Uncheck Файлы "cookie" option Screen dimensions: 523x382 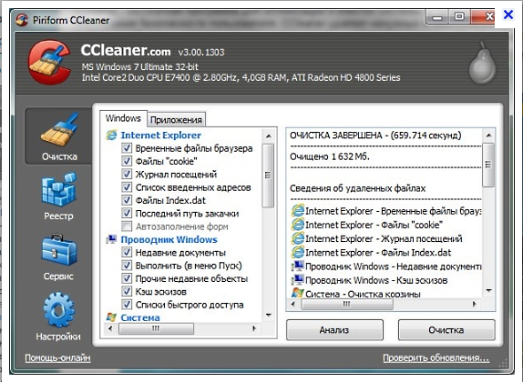pyautogui.click(x=127, y=161)
